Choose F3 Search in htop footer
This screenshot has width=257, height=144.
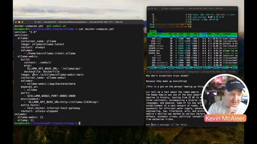click(x=170, y=68)
